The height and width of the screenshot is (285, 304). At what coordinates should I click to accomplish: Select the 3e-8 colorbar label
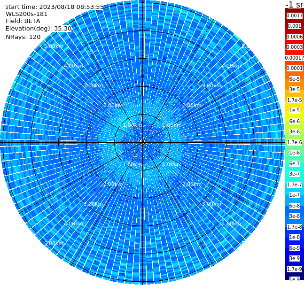click(295, 216)
